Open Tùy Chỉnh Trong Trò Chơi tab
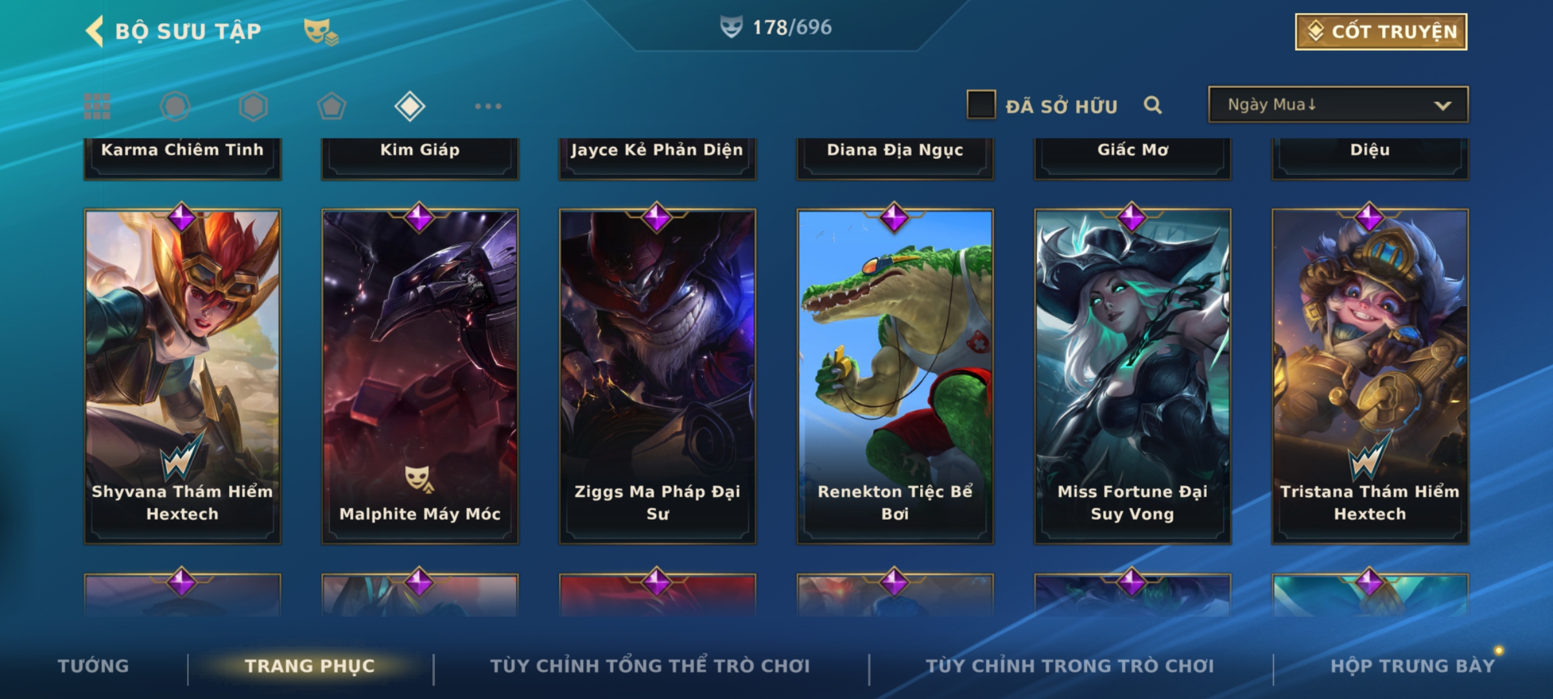The width and height of the screenshot is (1553, 699). 1070,666
